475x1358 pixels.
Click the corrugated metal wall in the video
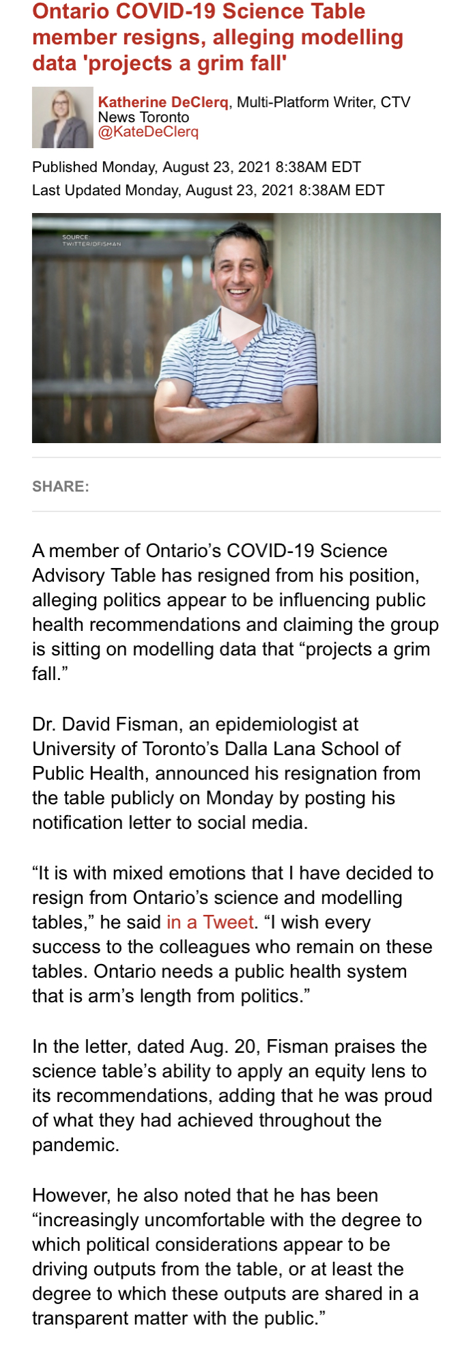click(x=382, y=328)
